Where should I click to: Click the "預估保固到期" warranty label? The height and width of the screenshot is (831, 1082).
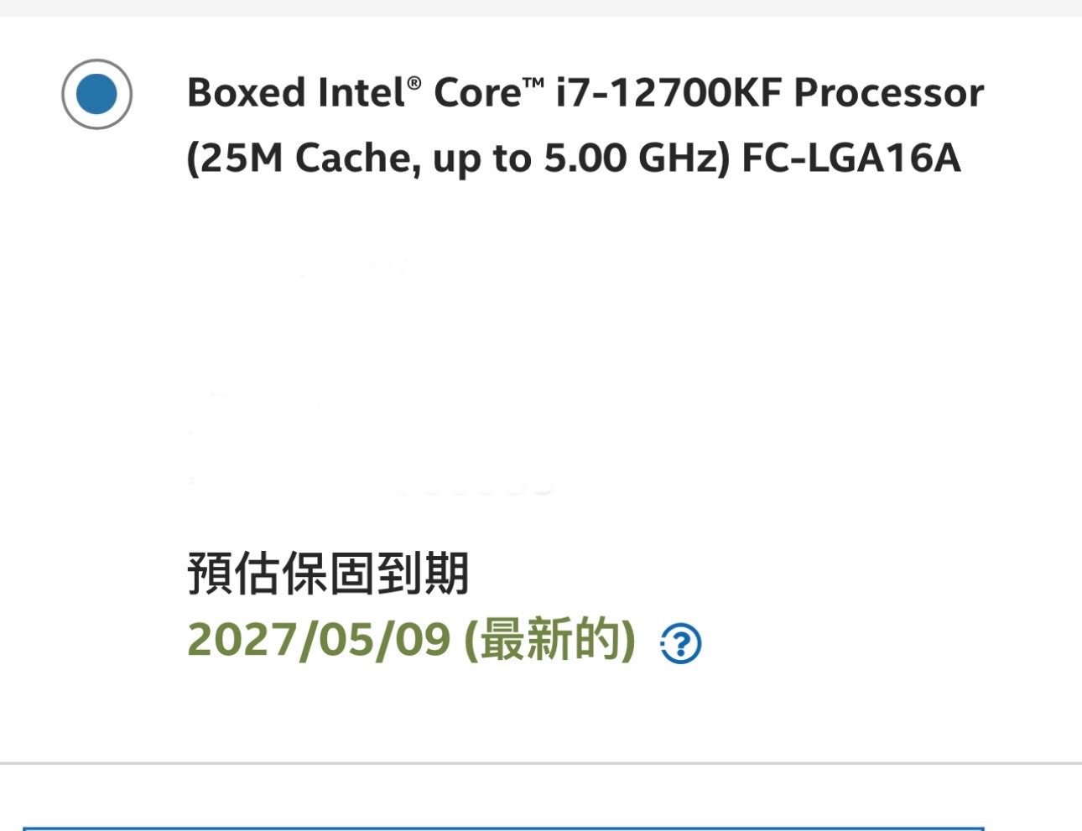[327, 574]
